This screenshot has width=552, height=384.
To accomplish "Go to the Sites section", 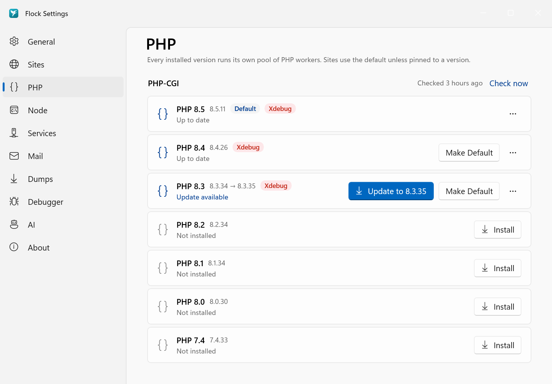I will tap(63, 64).
